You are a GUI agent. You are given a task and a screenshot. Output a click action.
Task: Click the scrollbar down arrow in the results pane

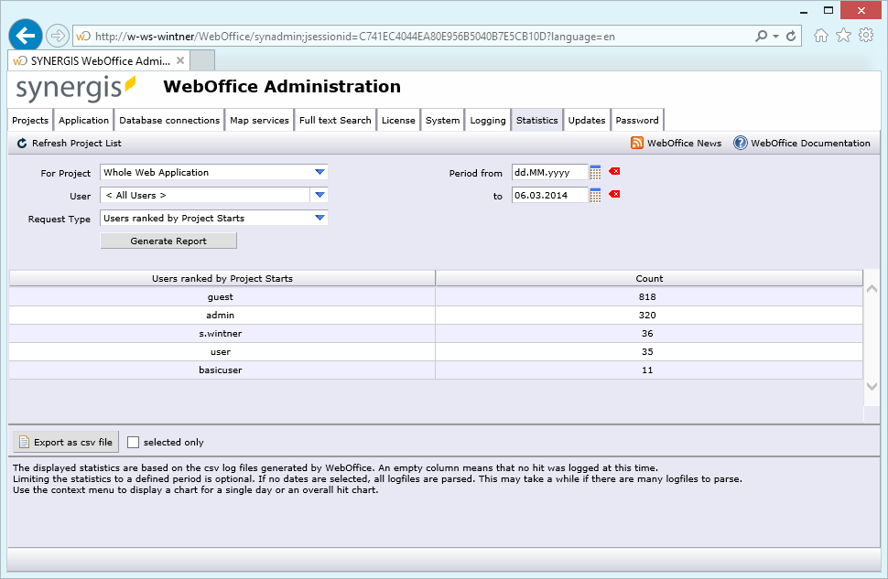click(871, 387)
